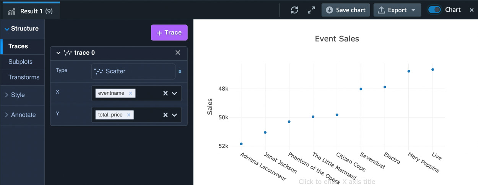This screenshot has height=185, width=478.
Task: Open the Export dropdown menu
Action: 397,10
